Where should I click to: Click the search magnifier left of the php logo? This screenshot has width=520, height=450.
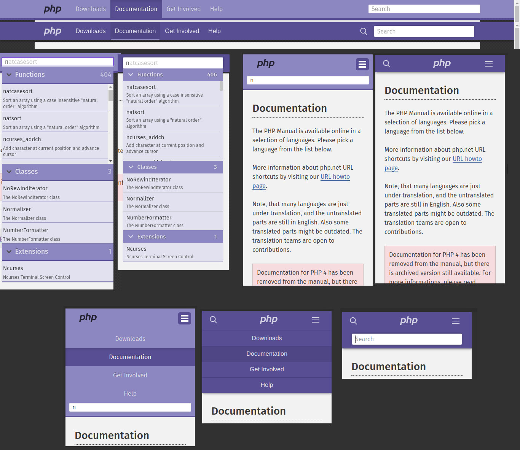coord(386,64)
